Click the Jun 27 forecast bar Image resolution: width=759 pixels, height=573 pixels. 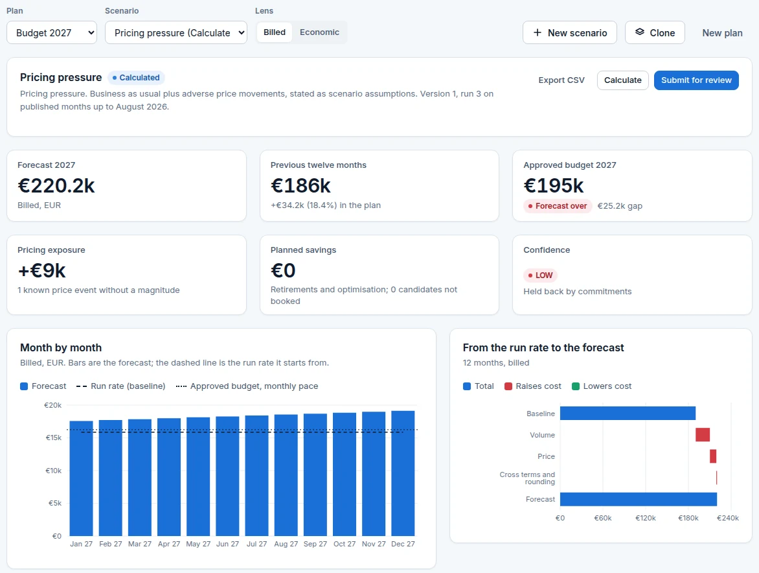pyautogui.click(x=227, y=476)
